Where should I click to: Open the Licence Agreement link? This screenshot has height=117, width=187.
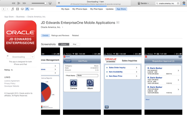pos(12,81)
